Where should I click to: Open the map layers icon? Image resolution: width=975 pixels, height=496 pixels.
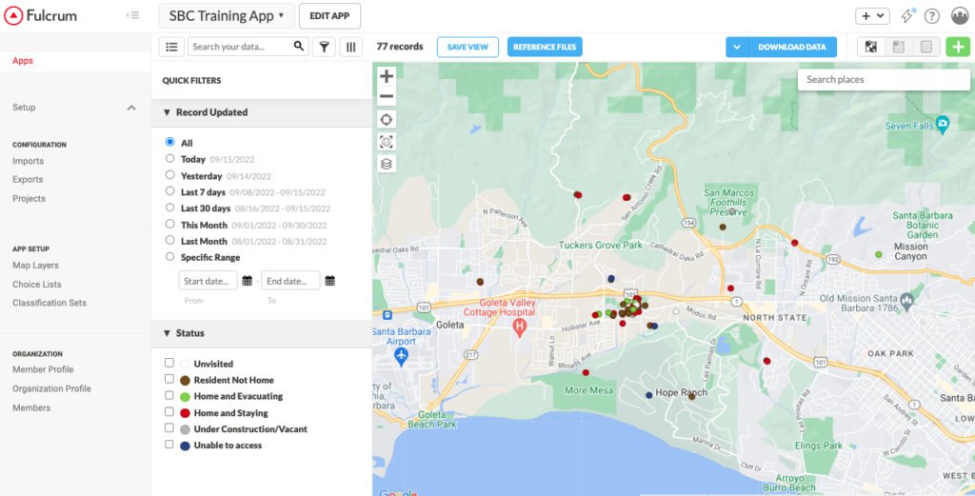(387, 164)
